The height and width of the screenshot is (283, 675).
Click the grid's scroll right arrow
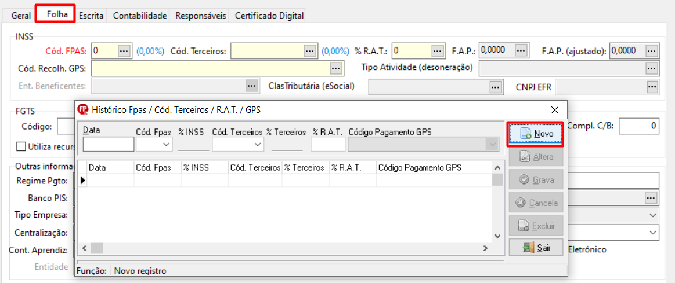tap(486, 248)
